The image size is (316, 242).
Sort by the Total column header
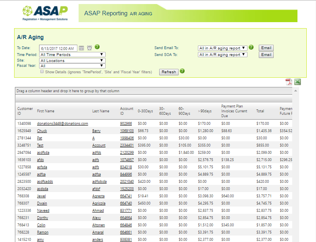[260, 111]
